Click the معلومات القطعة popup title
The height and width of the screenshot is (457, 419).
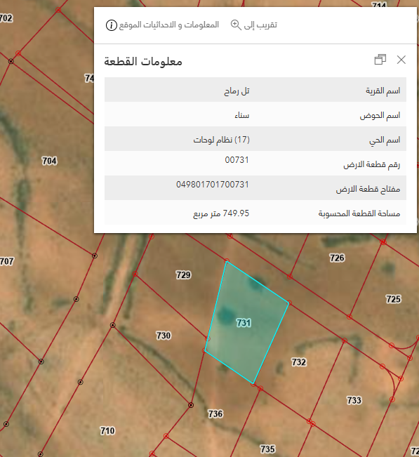(x=143, y=62)
